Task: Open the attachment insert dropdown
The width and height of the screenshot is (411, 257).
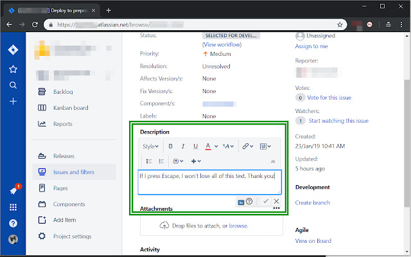Action: tap(265, 146)
